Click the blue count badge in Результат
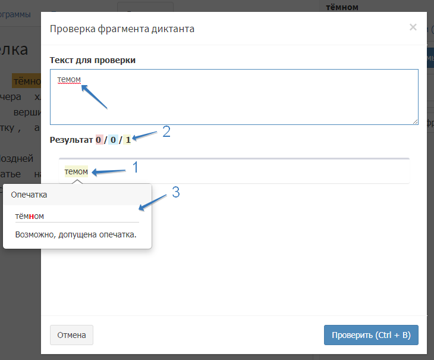The height and width of the screenshot is (360, 434). coord(113,140)
